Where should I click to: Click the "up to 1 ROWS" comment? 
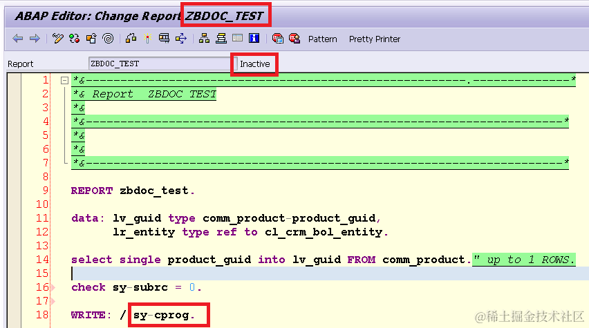(x=524, y=260)
